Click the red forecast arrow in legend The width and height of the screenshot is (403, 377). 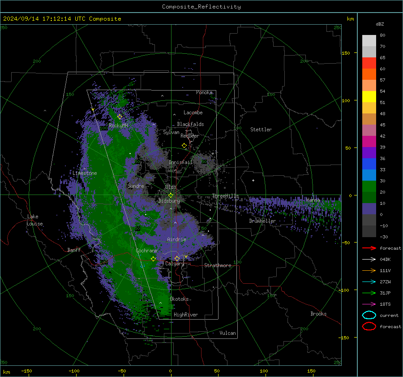[369, 248]
